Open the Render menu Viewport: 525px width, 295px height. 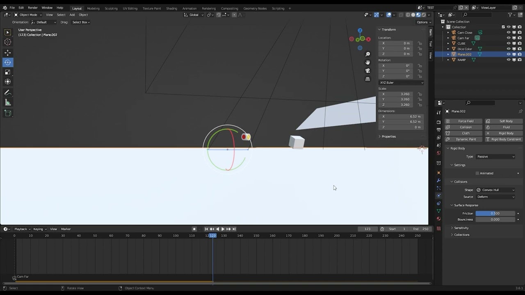click(33, 8)
